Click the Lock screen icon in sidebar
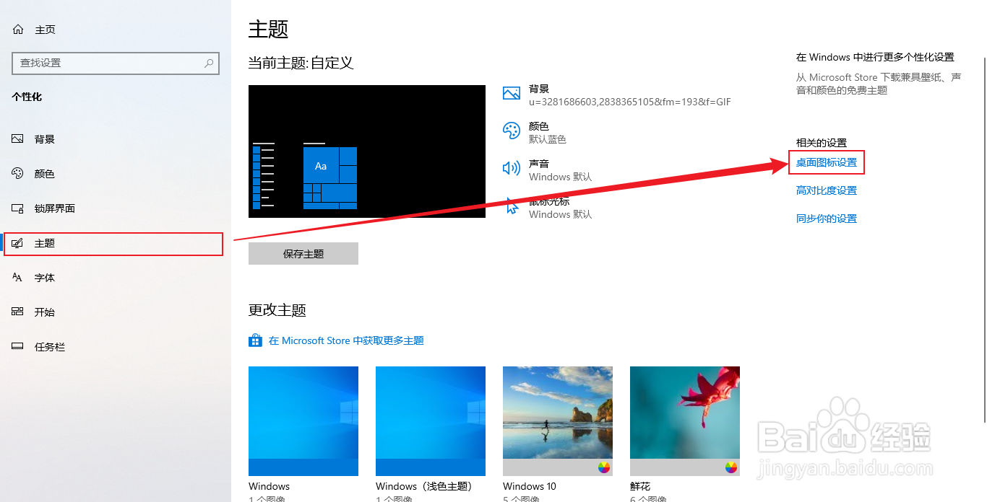Screen dimensions: 987x502 [18, 208]
